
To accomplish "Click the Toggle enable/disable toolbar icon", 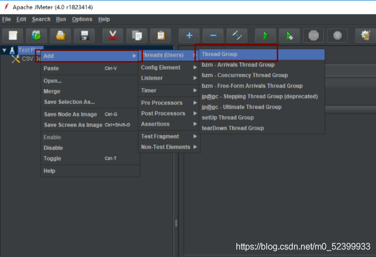I will pyautogui.click(x=237, y=36).
